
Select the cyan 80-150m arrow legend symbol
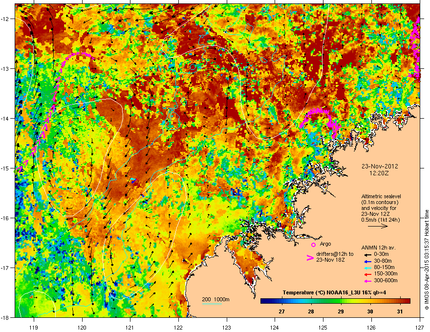point(368,268)
